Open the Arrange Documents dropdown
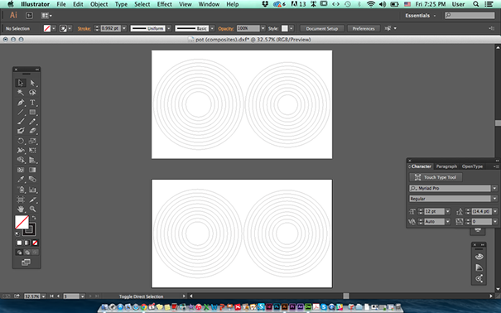 pyautogui.click(x=46, y=16)
